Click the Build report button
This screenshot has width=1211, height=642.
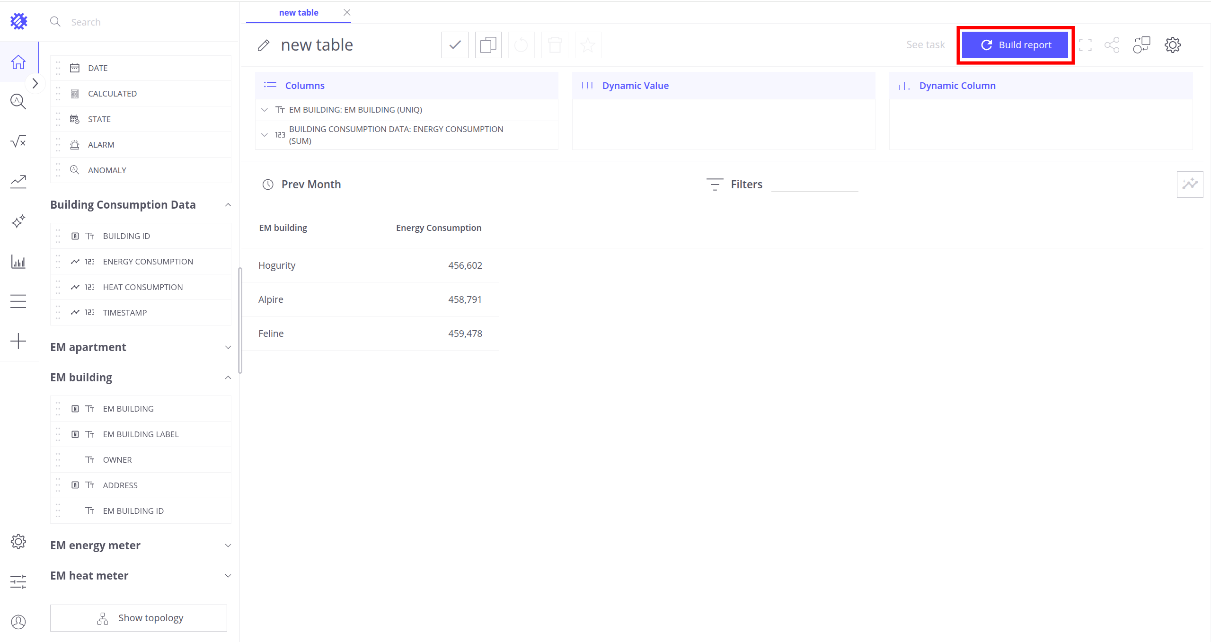point(1016,45)
